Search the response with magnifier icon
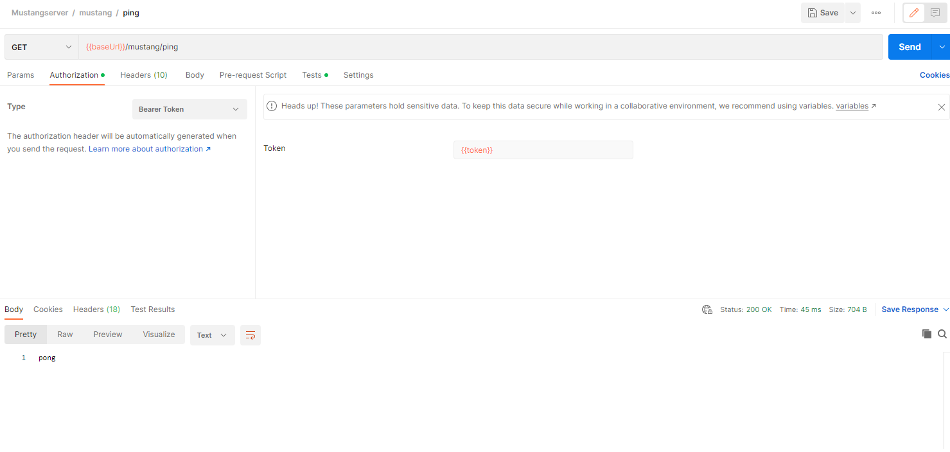The image size is (950, 452). point(942,334)
